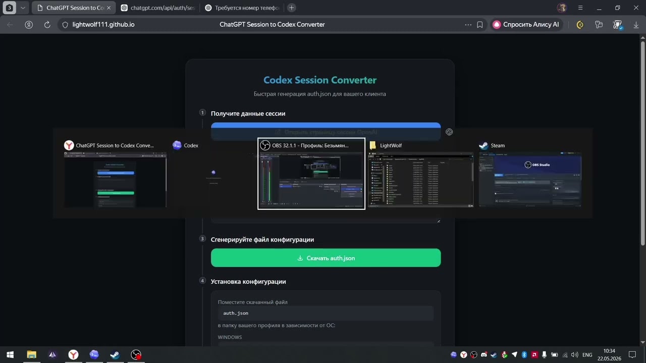Open the extension icon with blue checkmark
Screen dimensions: 646x363
(x=617, y=24)
